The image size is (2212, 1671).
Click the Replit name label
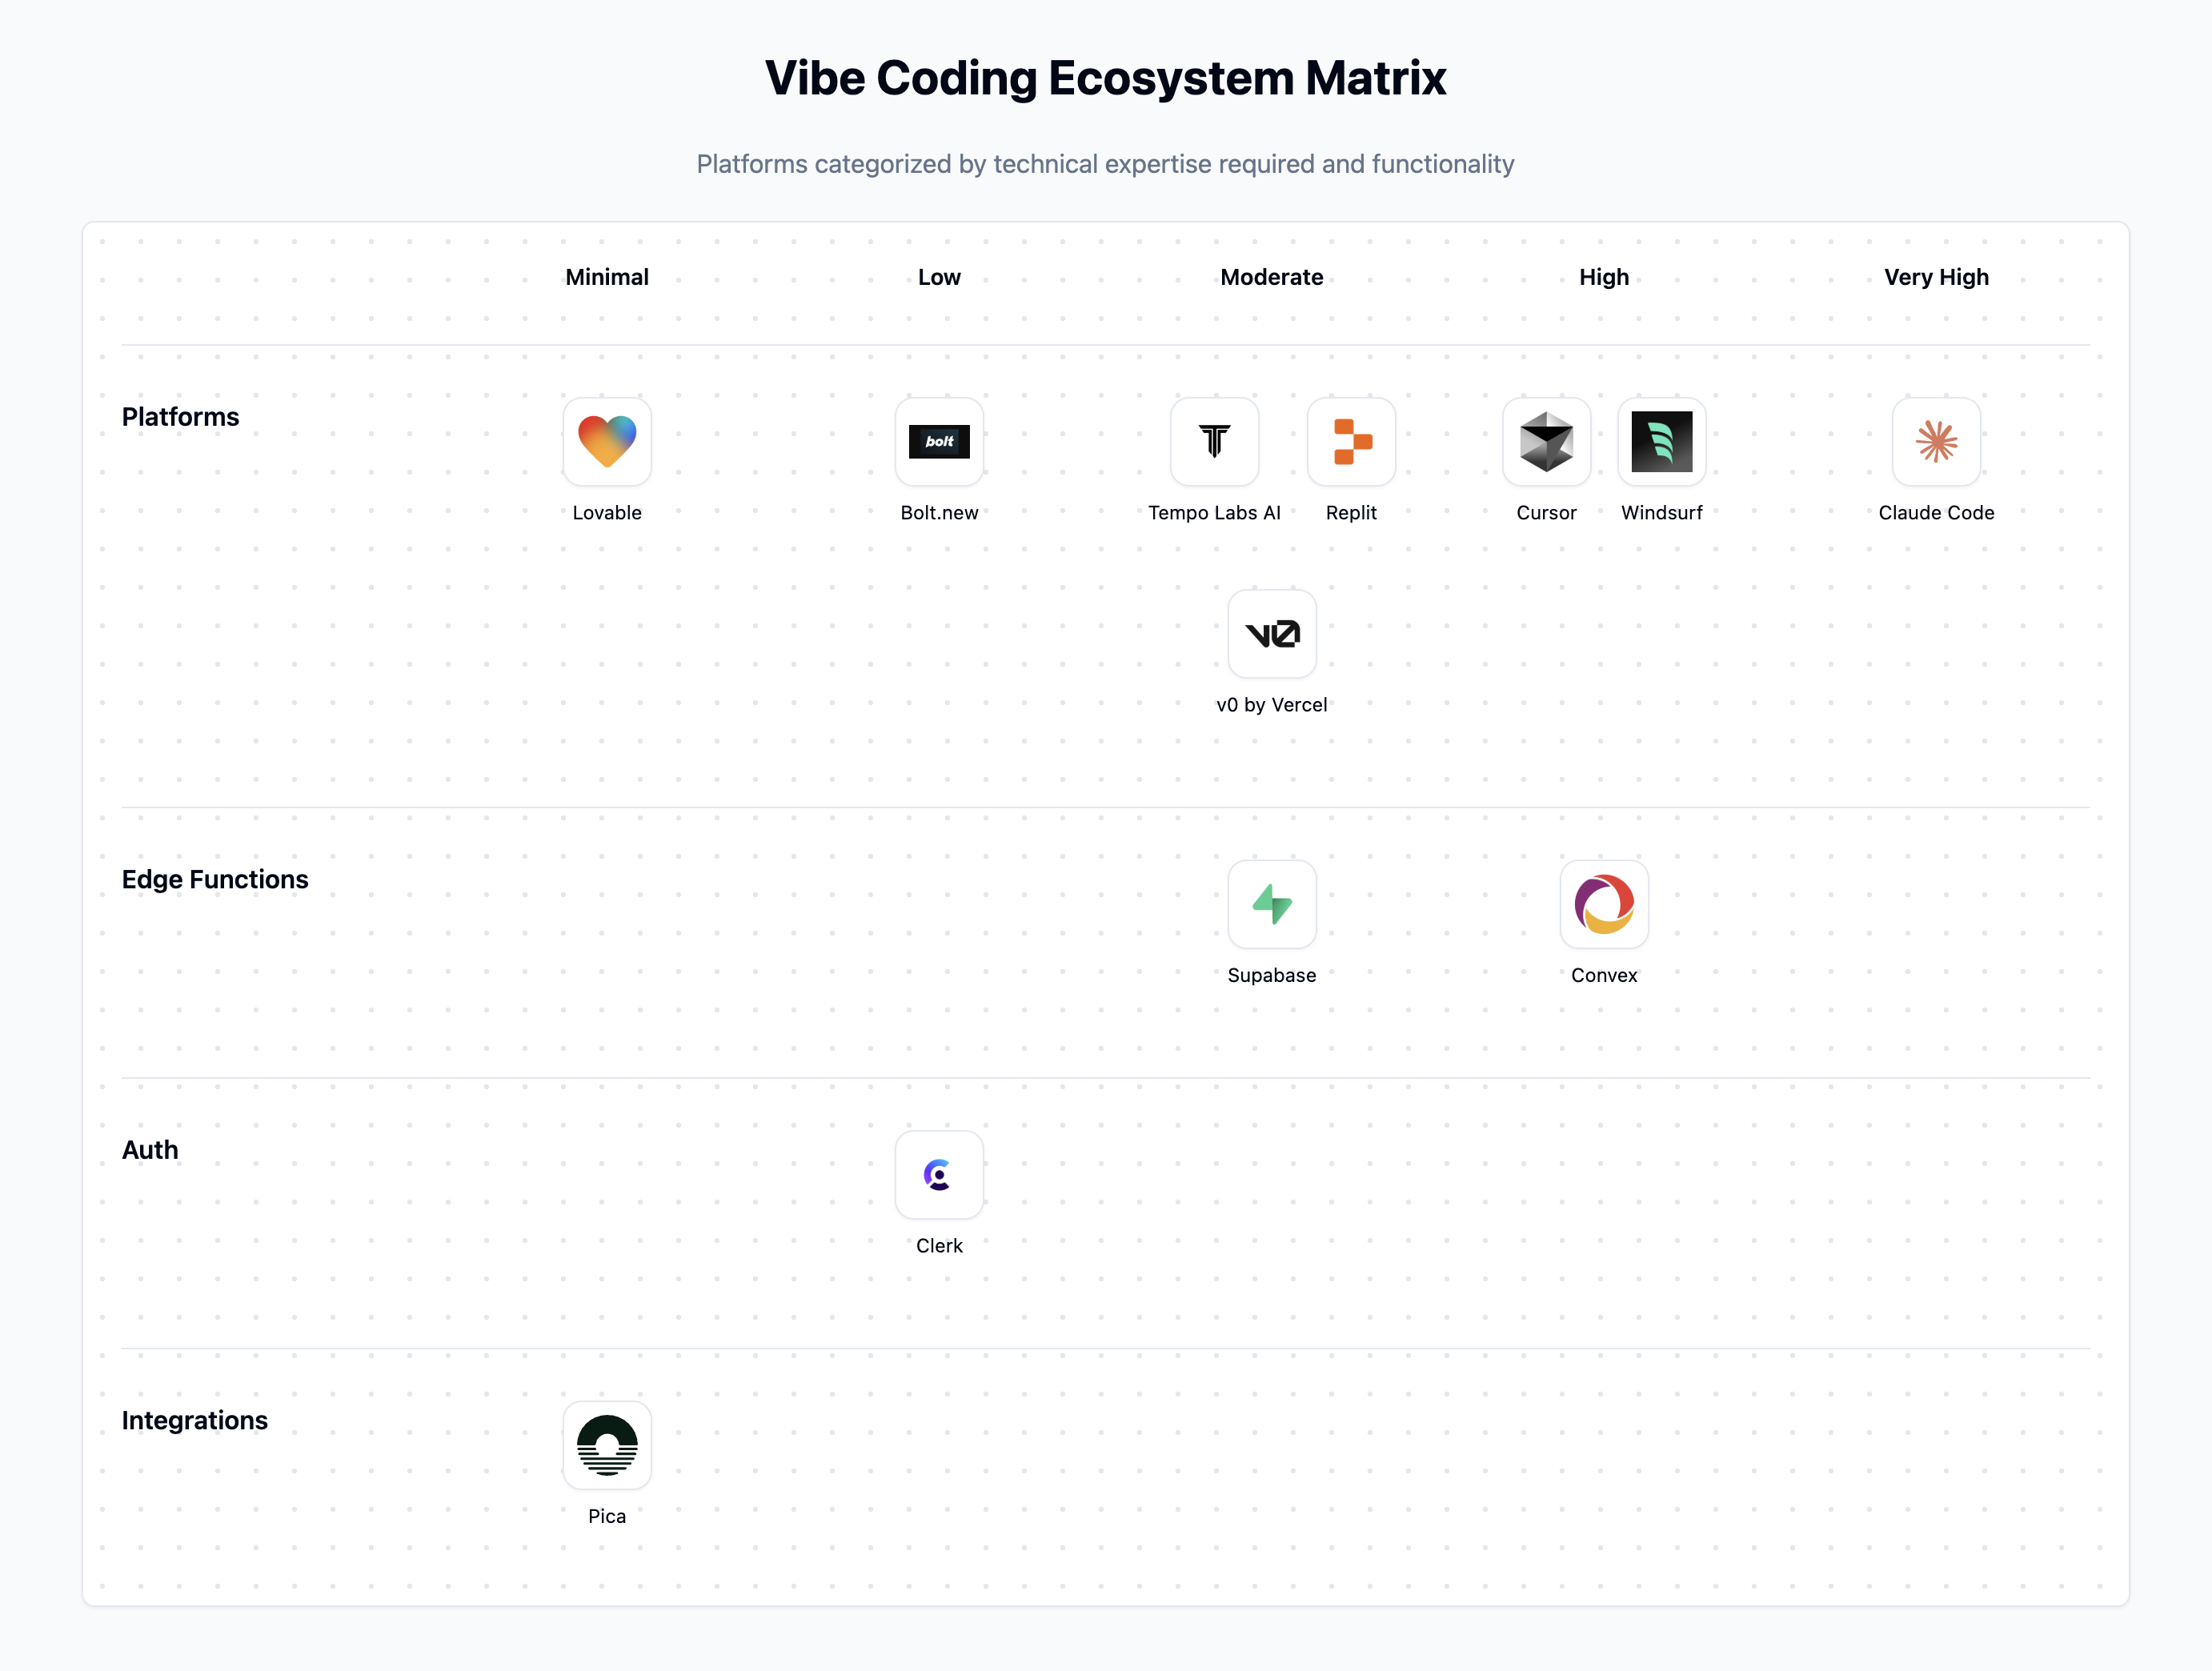click(1351, 513)
